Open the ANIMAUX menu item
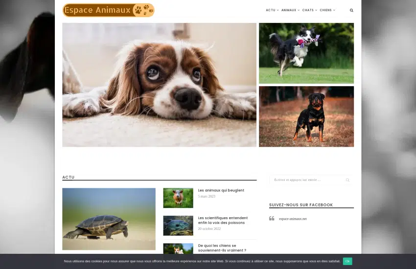This screenshot has width=416, height=269. (x=289, y=10)
